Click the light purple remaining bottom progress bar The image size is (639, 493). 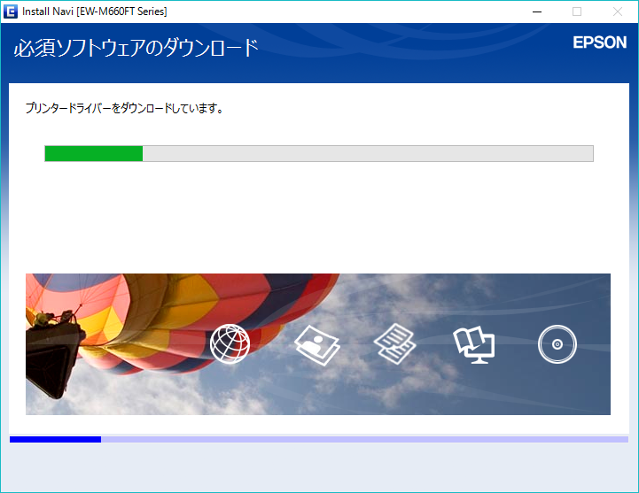pos(363,439)
